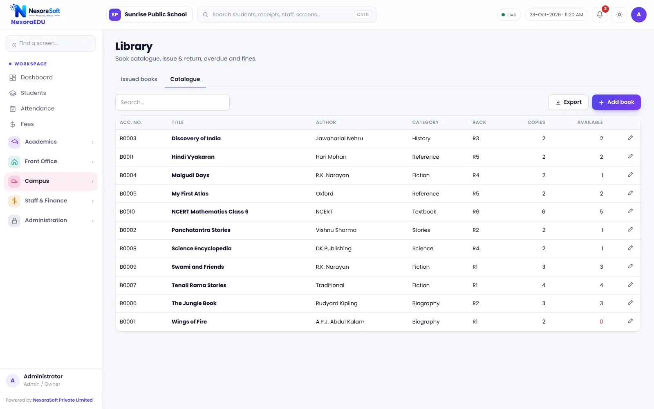Edit the Malgudi Days book entry
Viewport: 654px width, 409px height.
point(630,175)
